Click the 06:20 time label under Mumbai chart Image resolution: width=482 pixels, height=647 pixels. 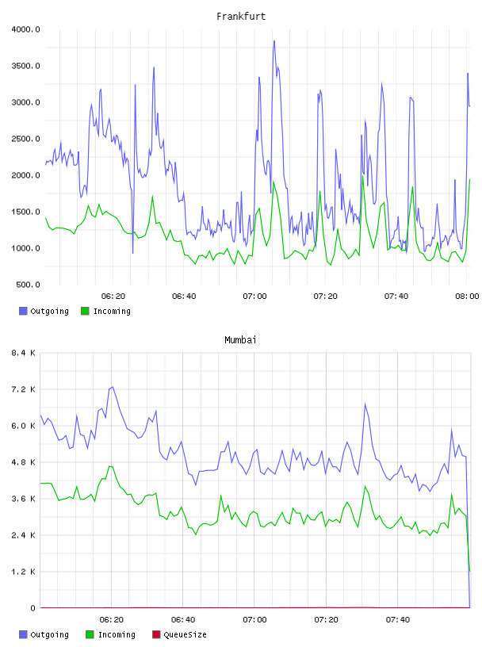112,620
